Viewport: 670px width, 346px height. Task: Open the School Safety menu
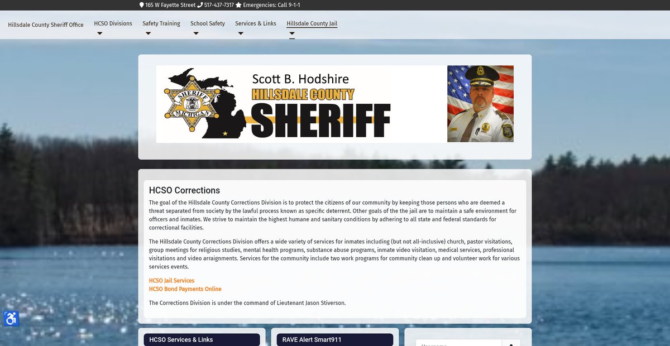pyautogui.click(x=208, y=23)
